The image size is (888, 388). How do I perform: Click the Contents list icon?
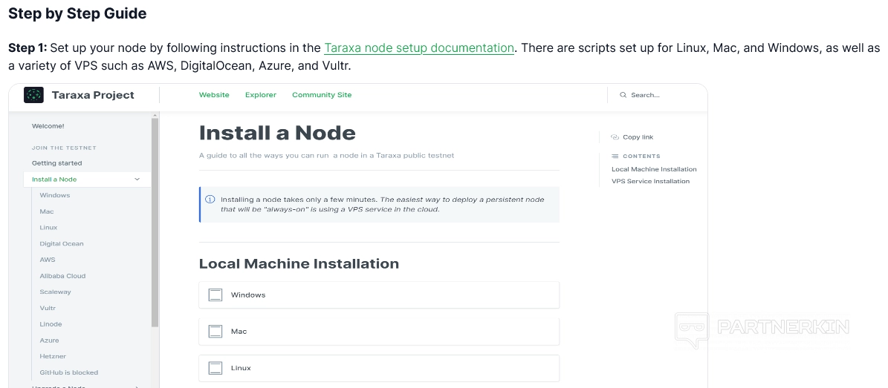(615, 156)
